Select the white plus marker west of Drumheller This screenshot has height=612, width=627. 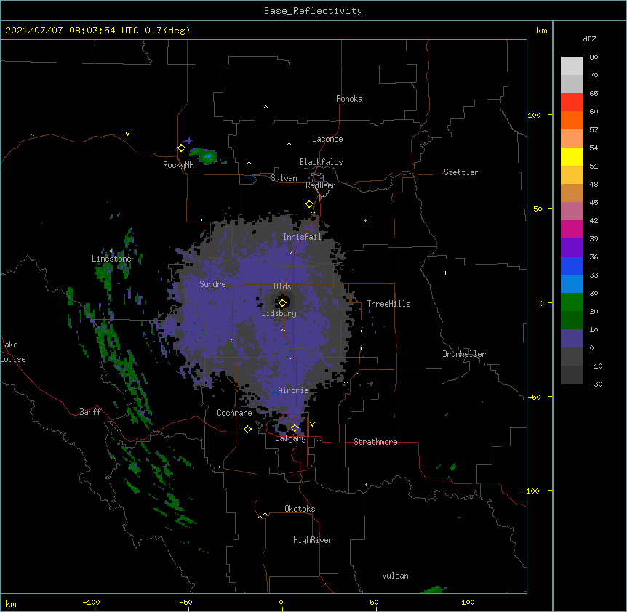coord(445,273)
